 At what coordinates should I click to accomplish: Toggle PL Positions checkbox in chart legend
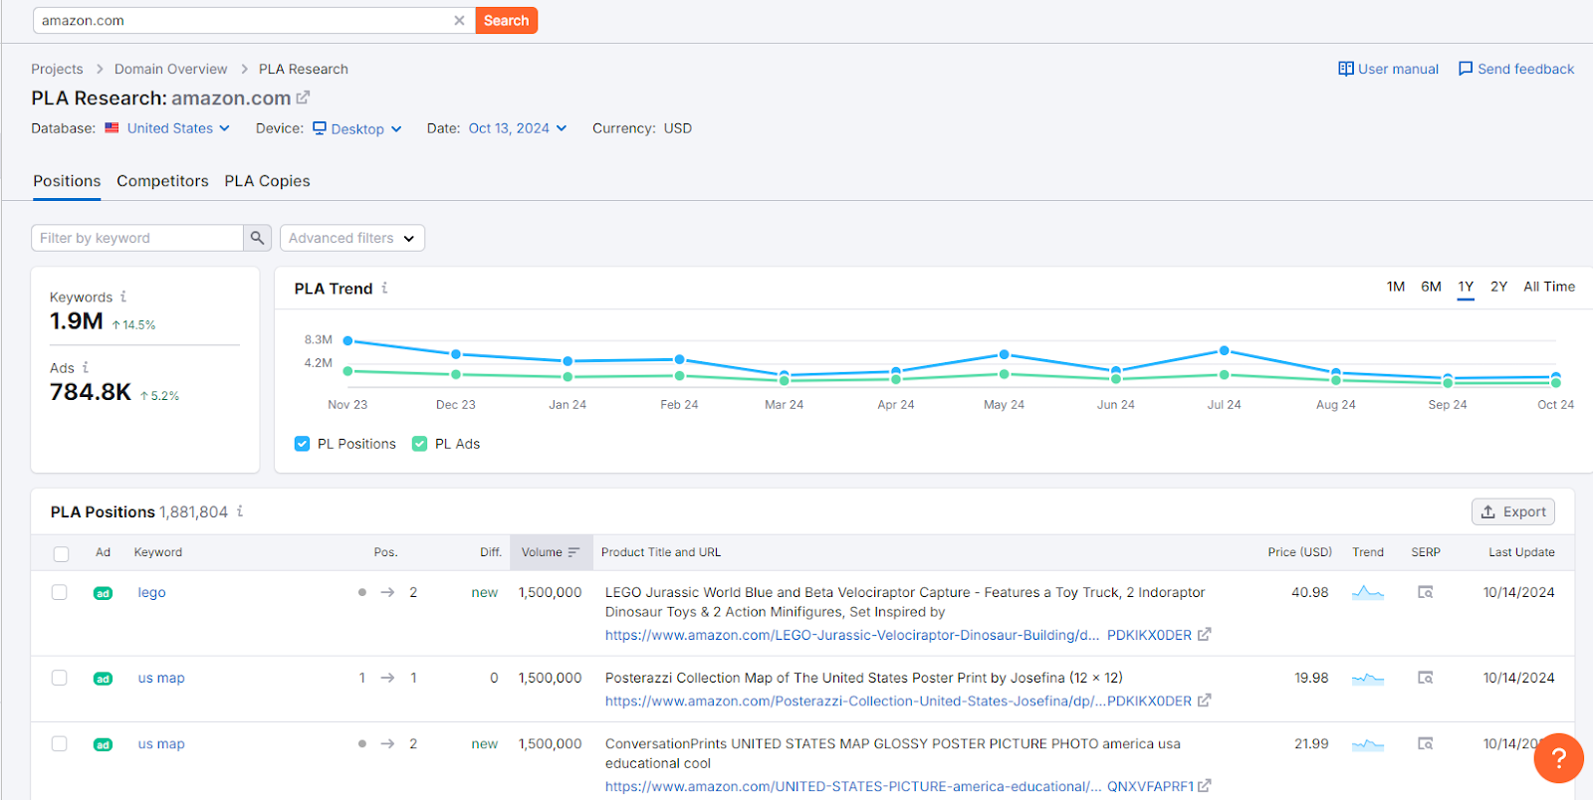303,444
